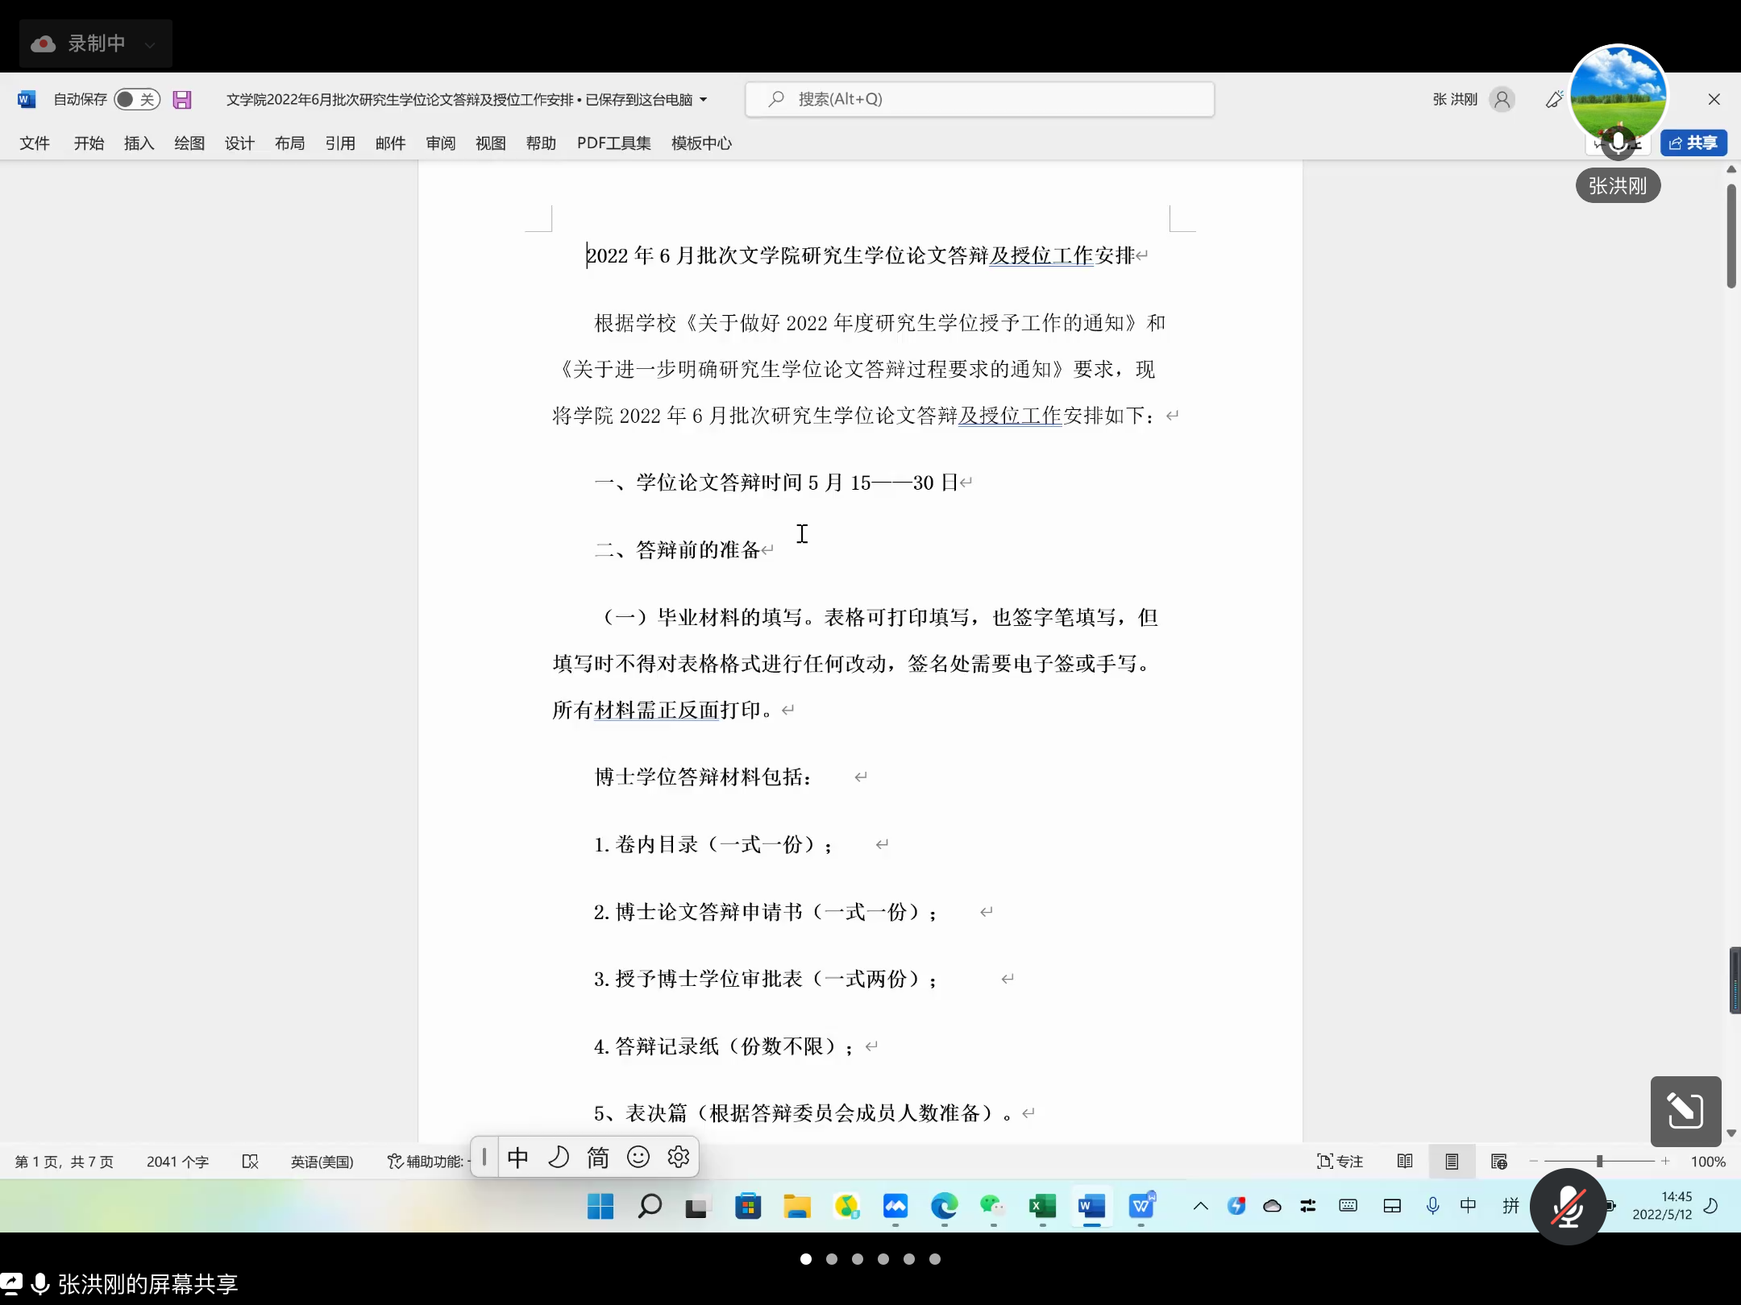Toggle the AutoSave switch

[x=137, y=99]
